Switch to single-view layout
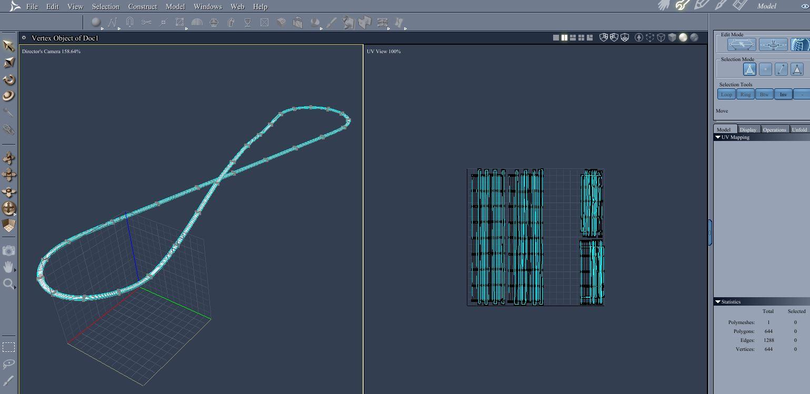 (x=556, y=37)
